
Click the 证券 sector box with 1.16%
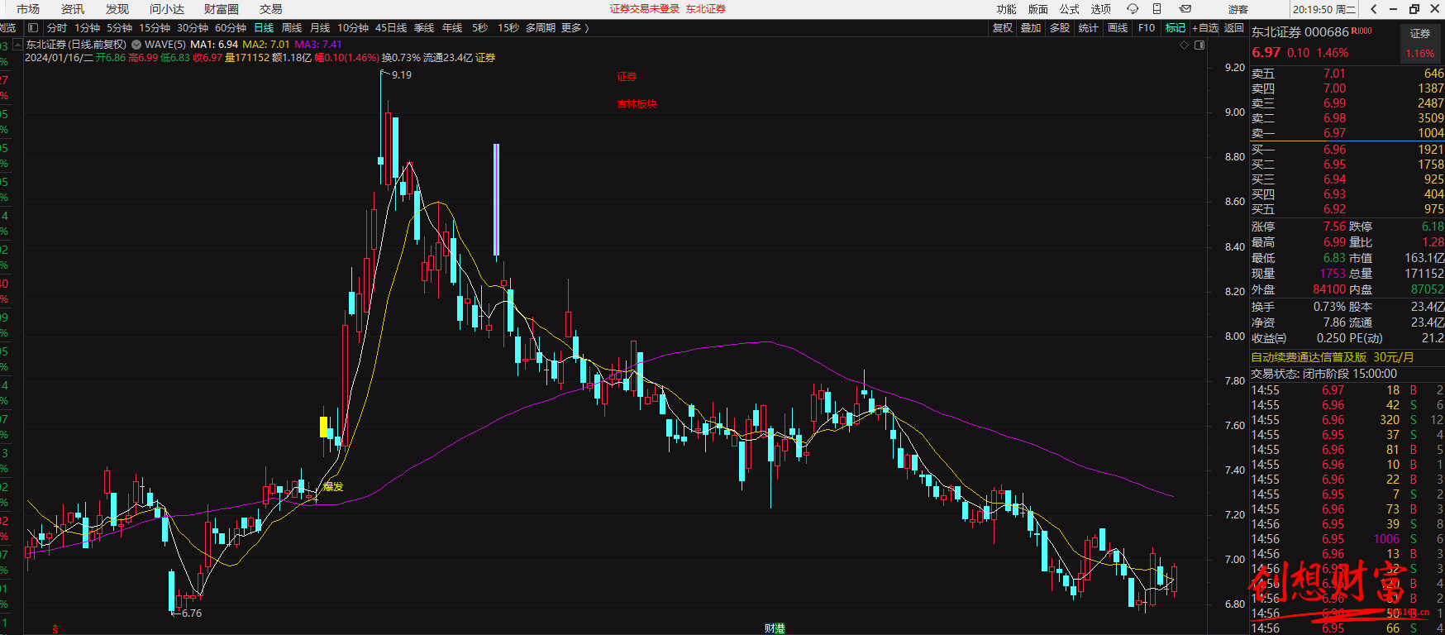(1420, 43)
